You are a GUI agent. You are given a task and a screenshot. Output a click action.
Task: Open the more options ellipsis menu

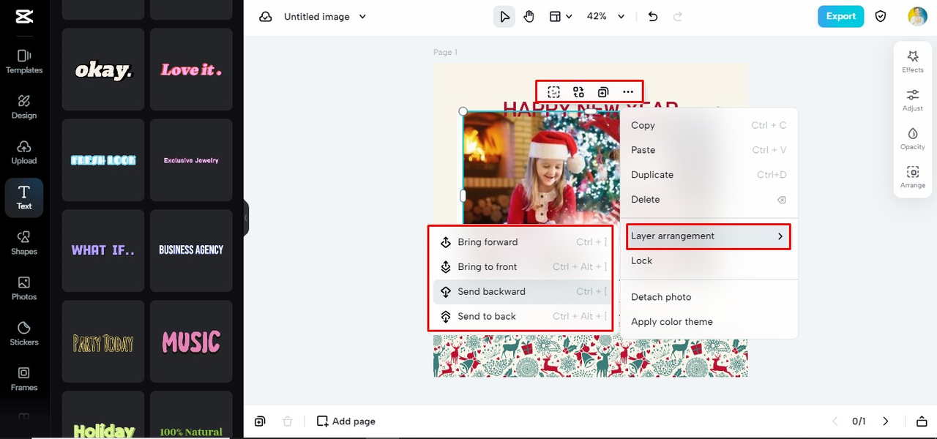coord(628,91)
